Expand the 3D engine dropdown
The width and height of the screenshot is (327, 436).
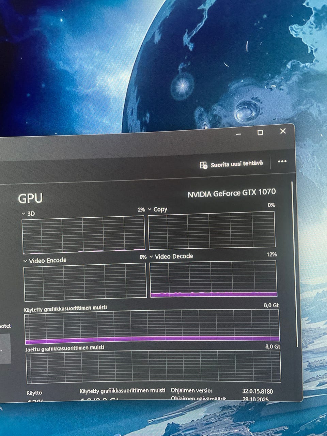[x=24, y=214]
